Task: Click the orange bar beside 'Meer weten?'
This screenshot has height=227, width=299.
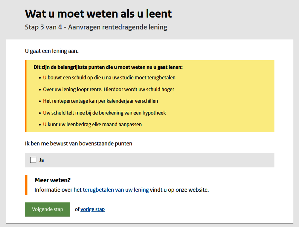Action: tap(26, 185)
